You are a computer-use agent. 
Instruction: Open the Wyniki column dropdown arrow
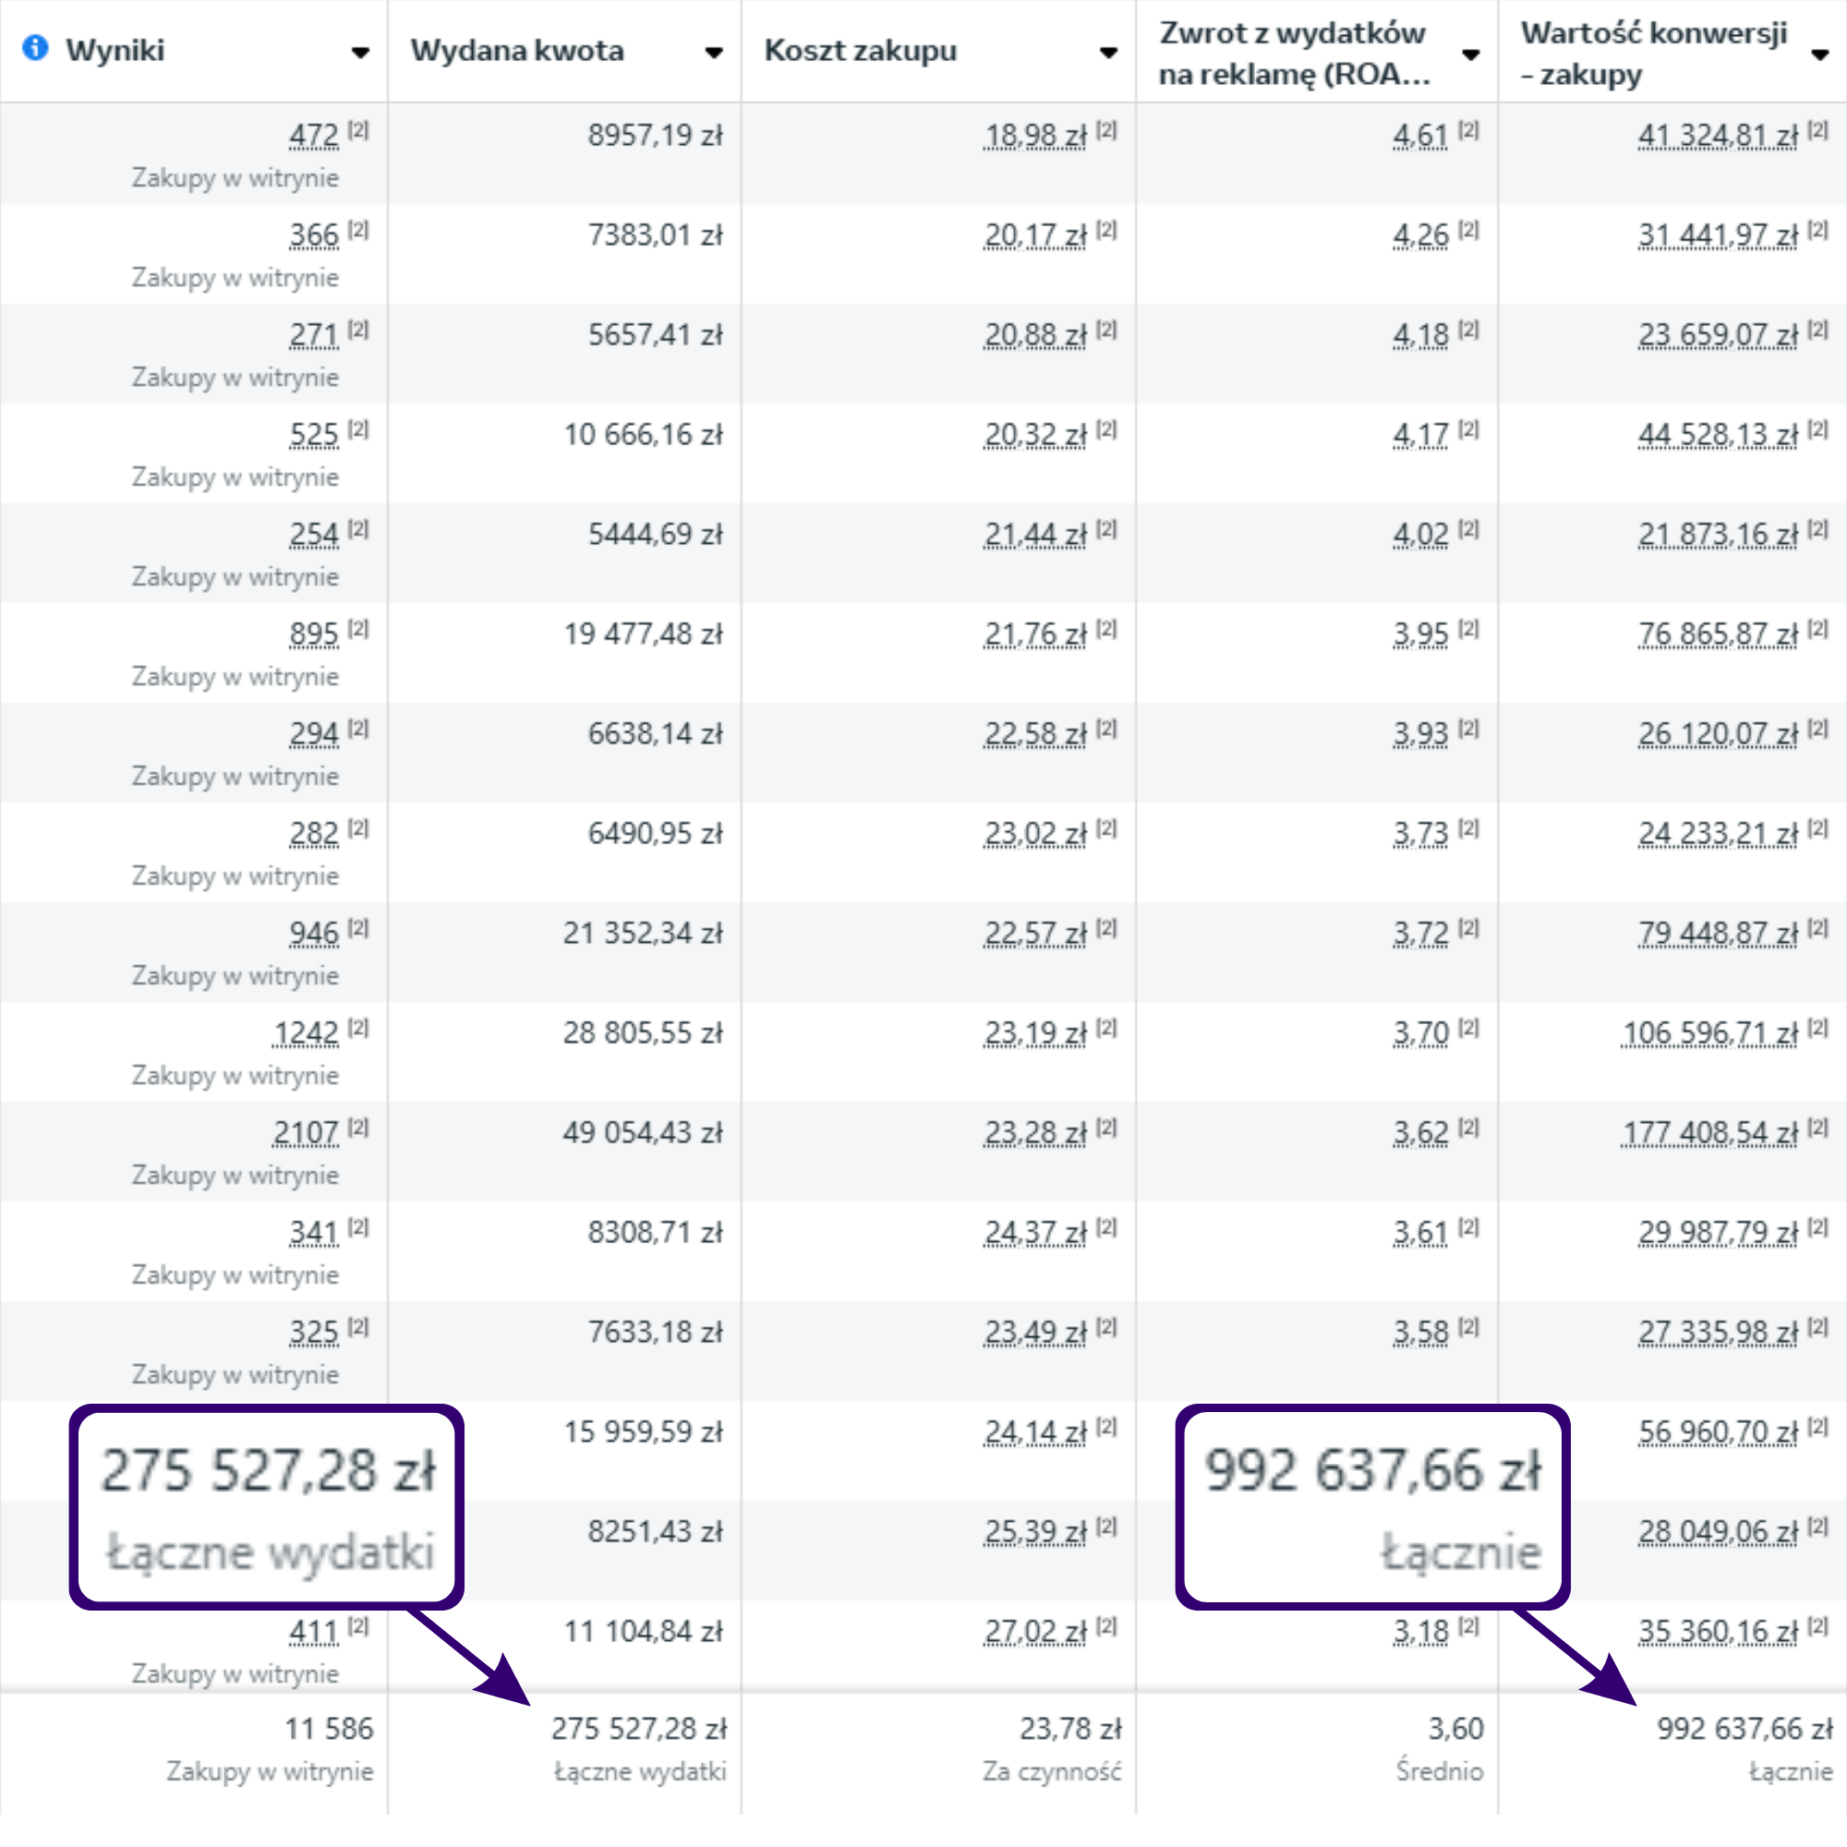coord(359,53)
